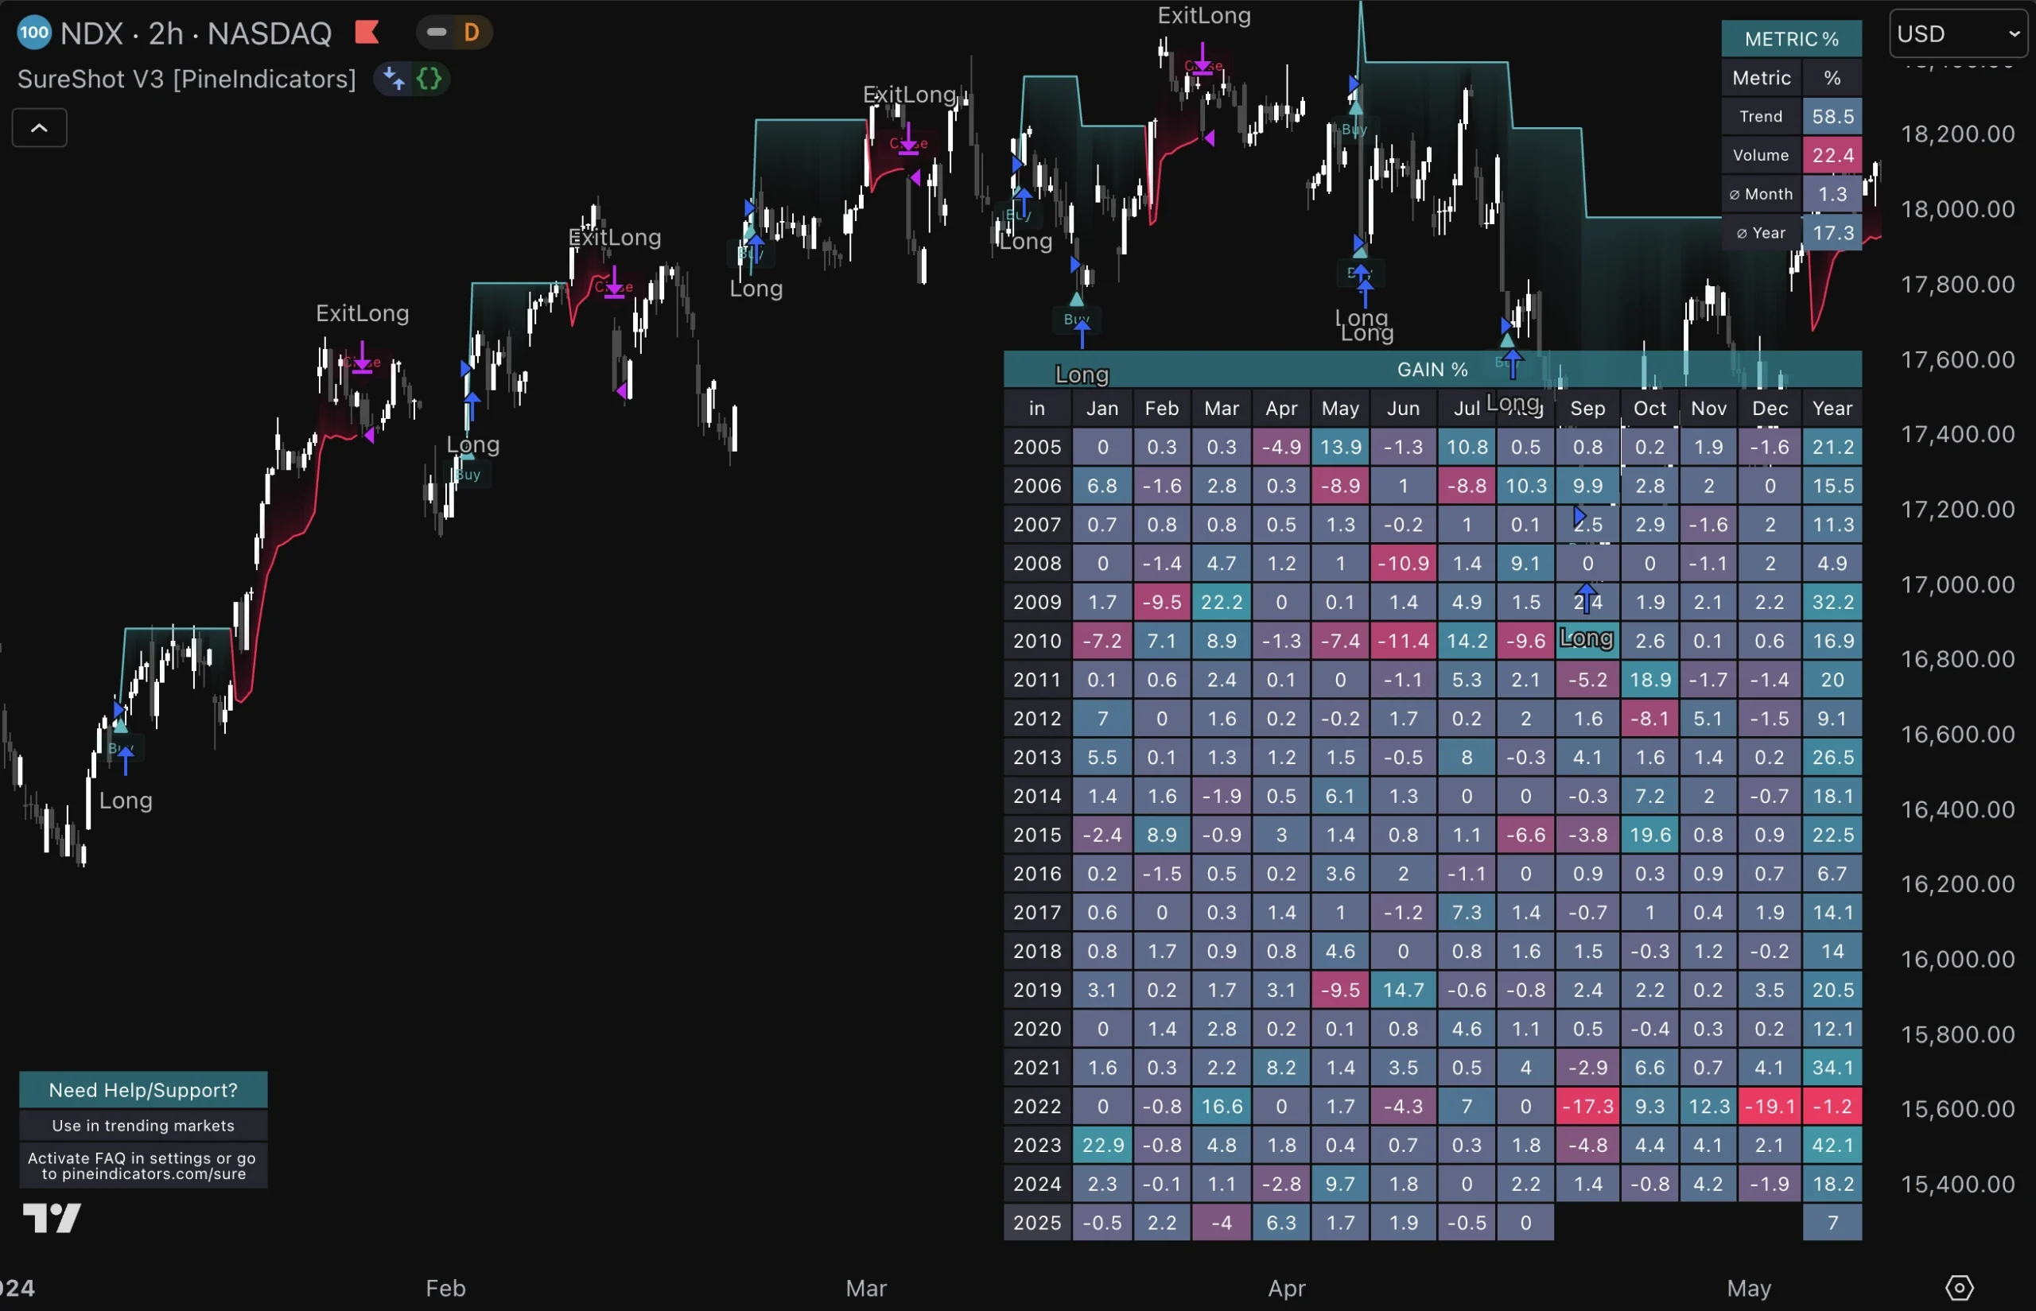Click the topmost ExitLong label on chart
This screenshot has width=2036, height=1311.
pos(1204,15)
